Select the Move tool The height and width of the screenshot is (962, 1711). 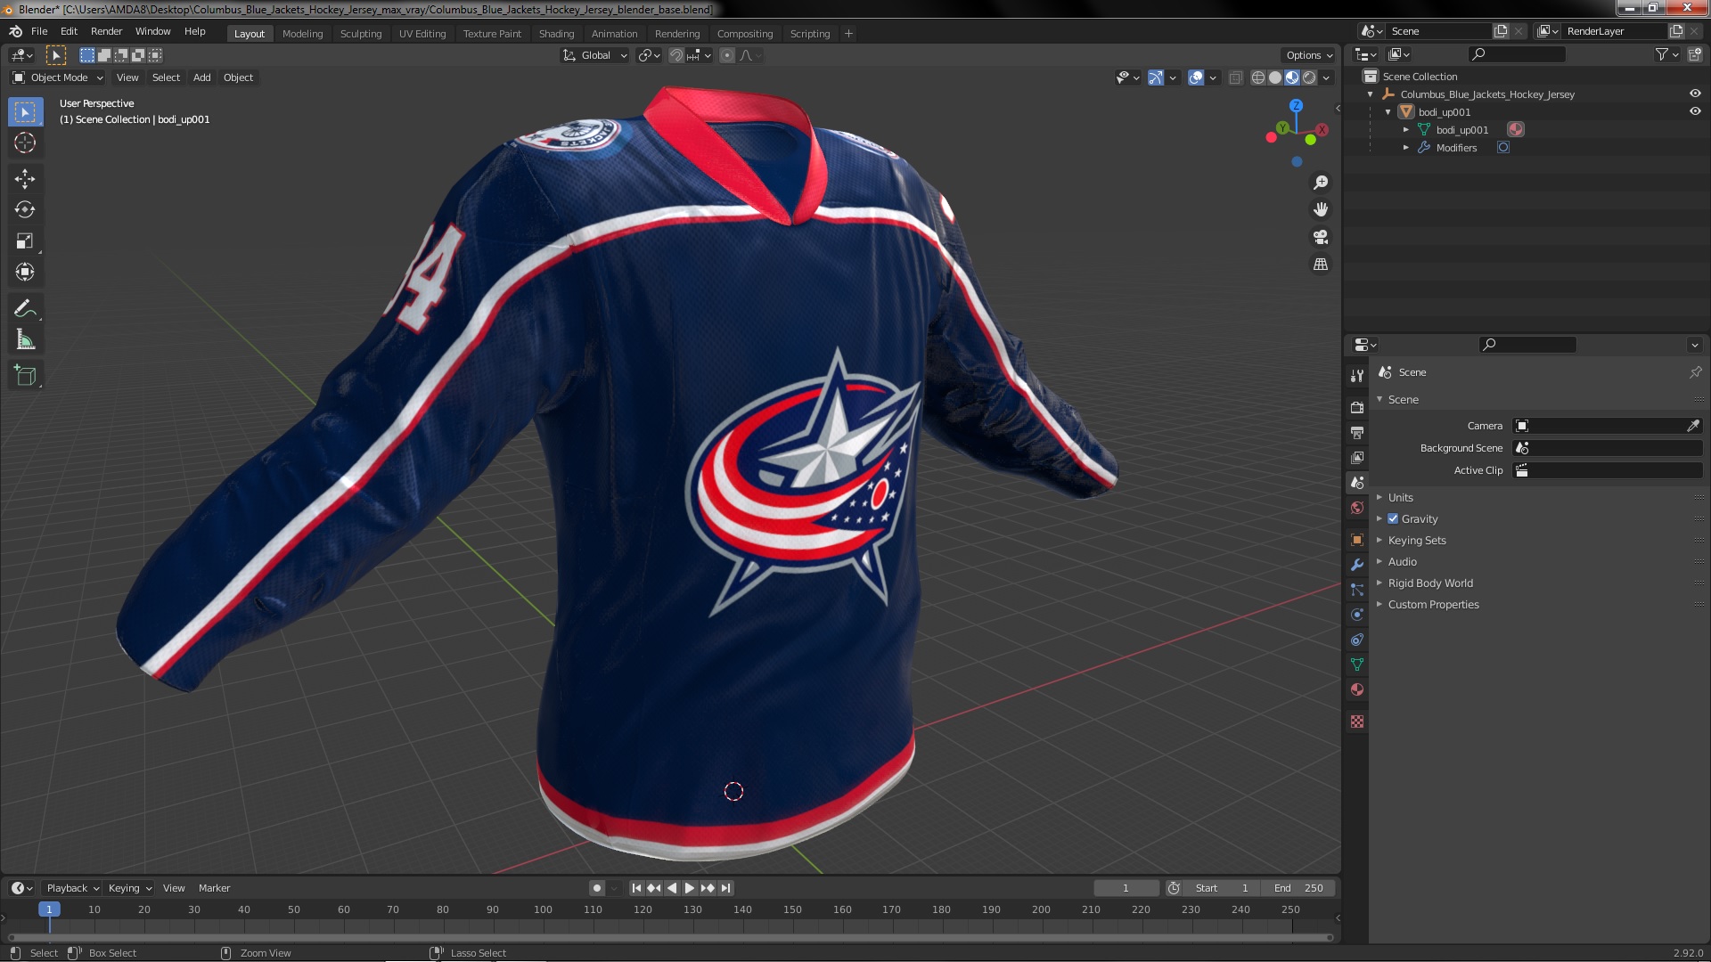point(25,179)
